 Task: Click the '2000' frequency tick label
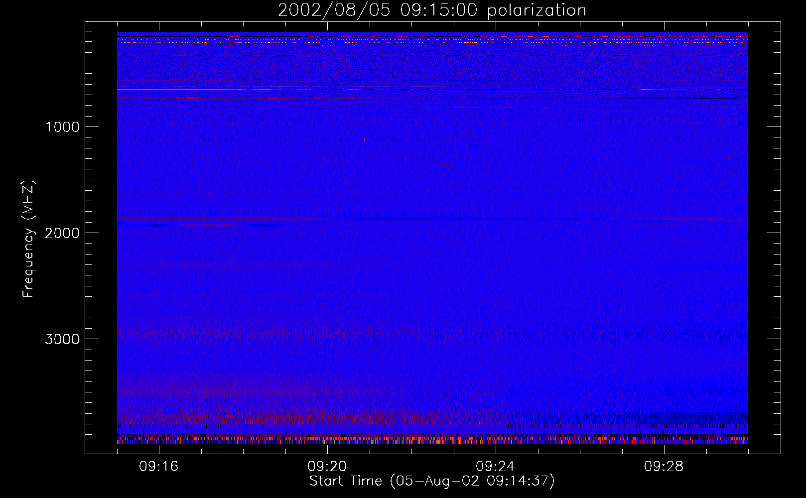click(x=62, y=233)
